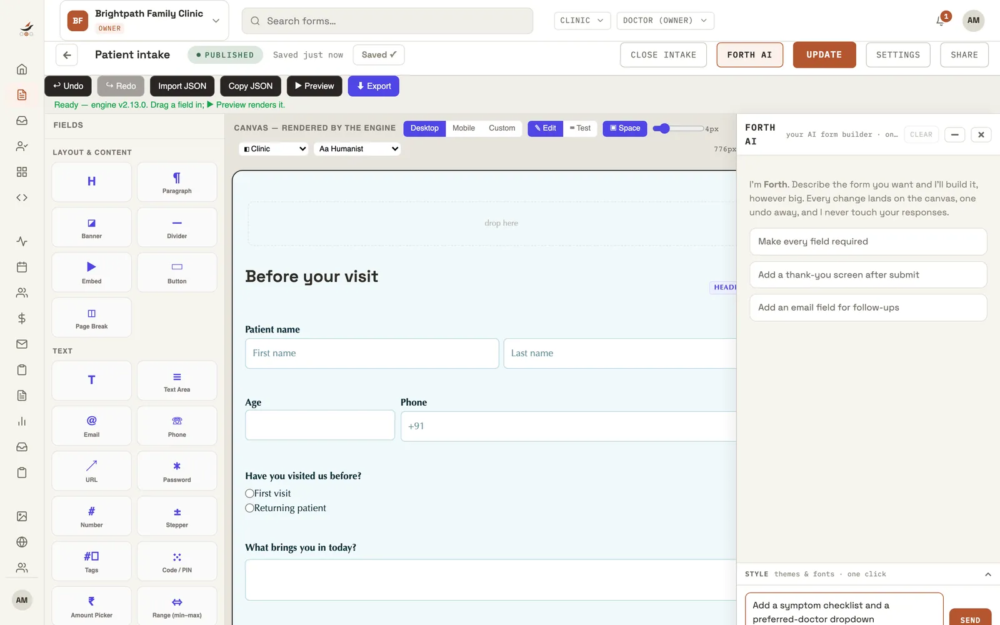1000x625 pixels.
Task: Adjust the spacing slider handle
Action: click(x=664, y=128)
